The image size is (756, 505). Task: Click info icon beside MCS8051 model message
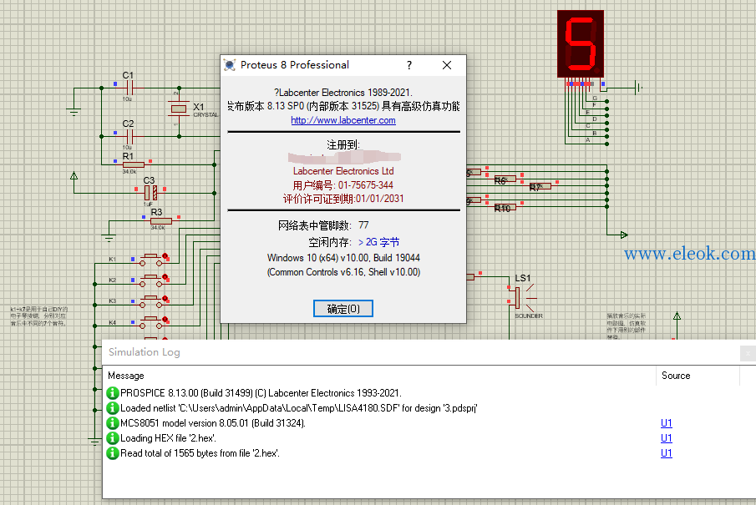(x=112, y=423)
